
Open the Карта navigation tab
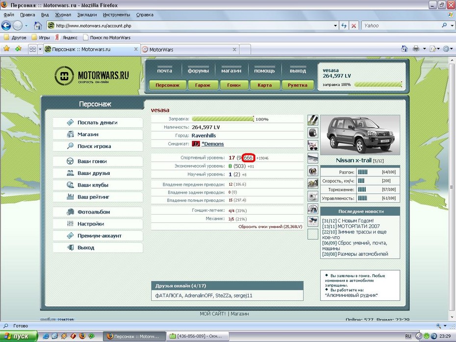click(265, 85)
